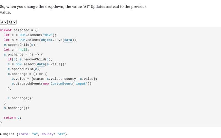The width and height of the screenshot is (221, 138).
Task: Click the "CustomEvent" class name in code
Action: [61, 83]
